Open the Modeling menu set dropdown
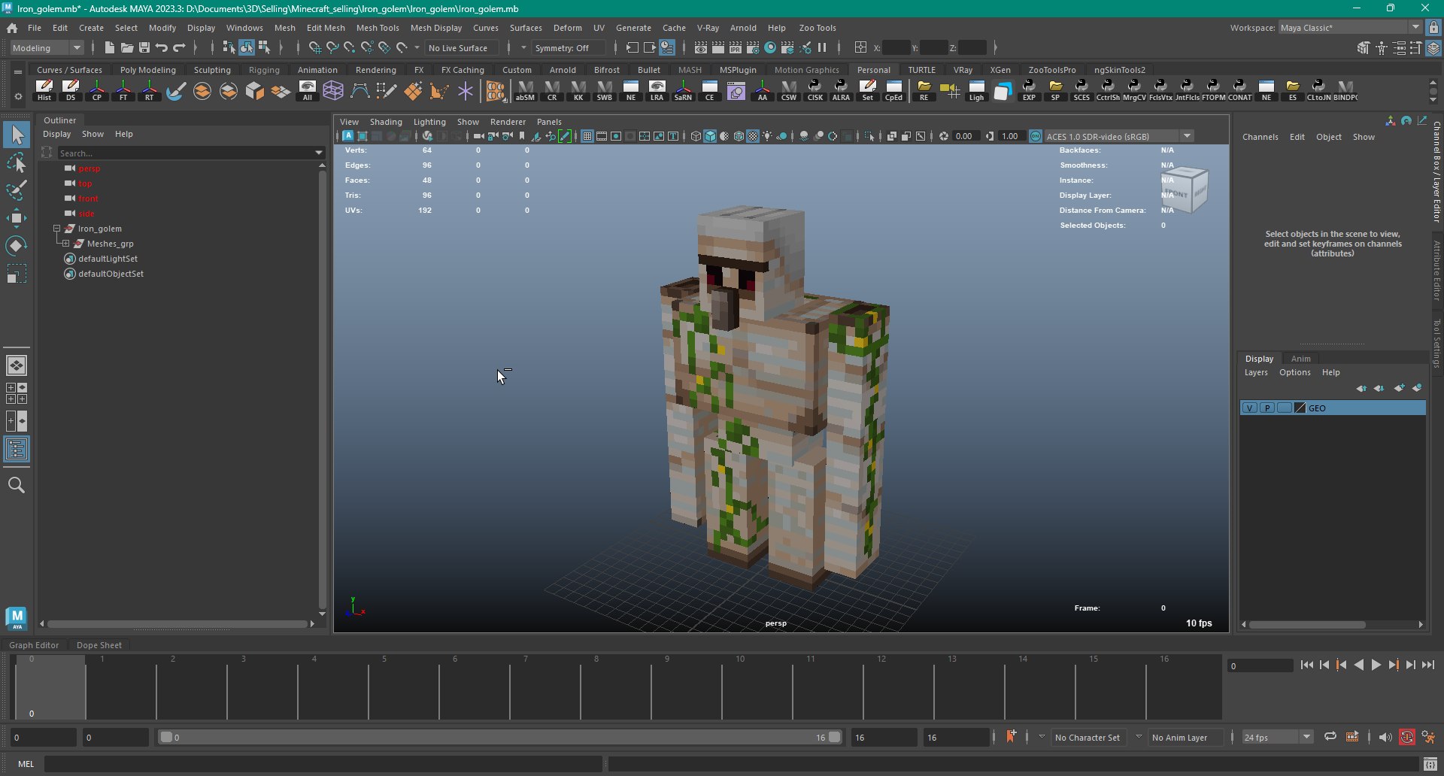Viewport: 1444px width, 776px height. [47, 47]
